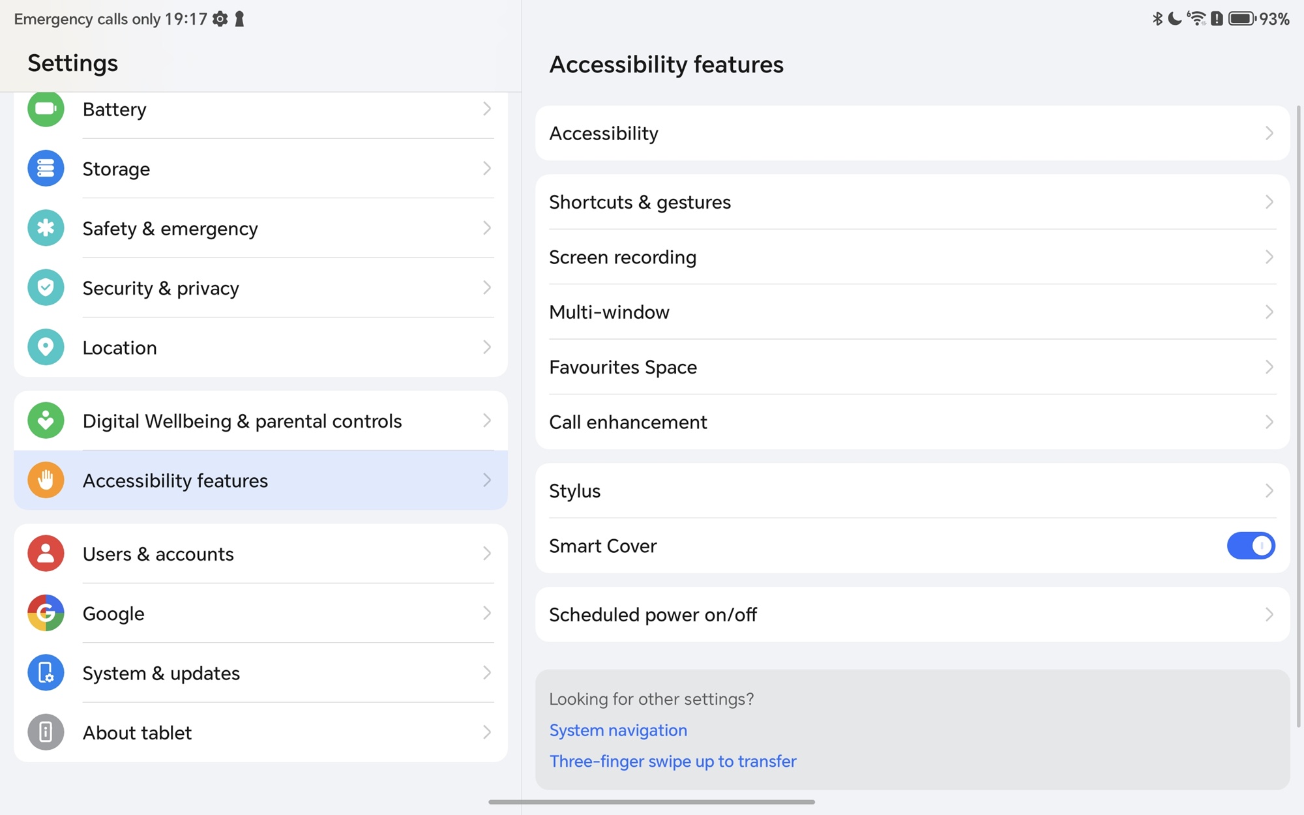1304x815 pixels.
Task: Open Stylus settings using its arrow
Action: click(1269, 491)
